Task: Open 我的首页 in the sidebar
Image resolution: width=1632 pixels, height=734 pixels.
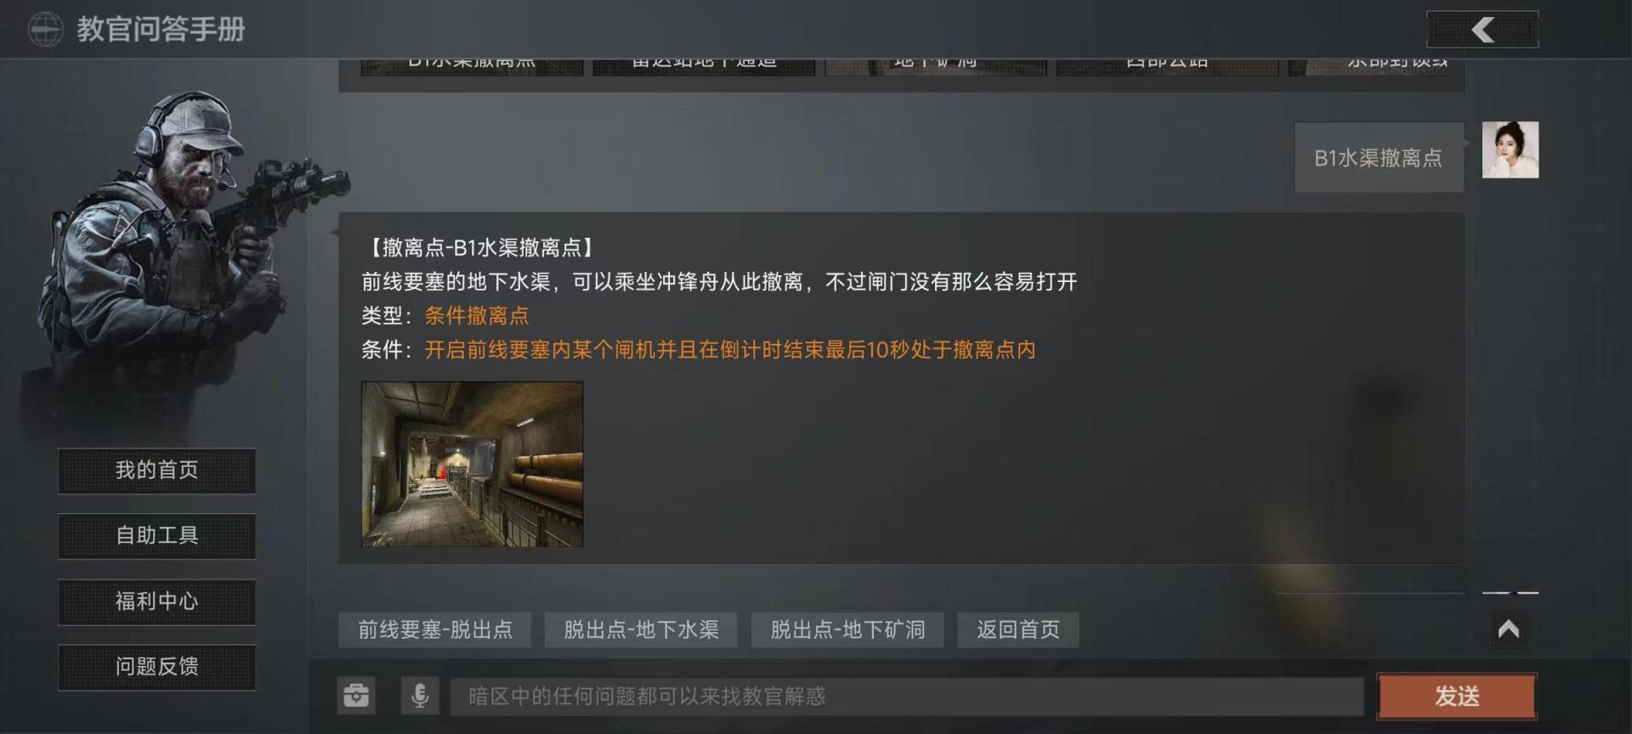Action: [x=157, y=471]
